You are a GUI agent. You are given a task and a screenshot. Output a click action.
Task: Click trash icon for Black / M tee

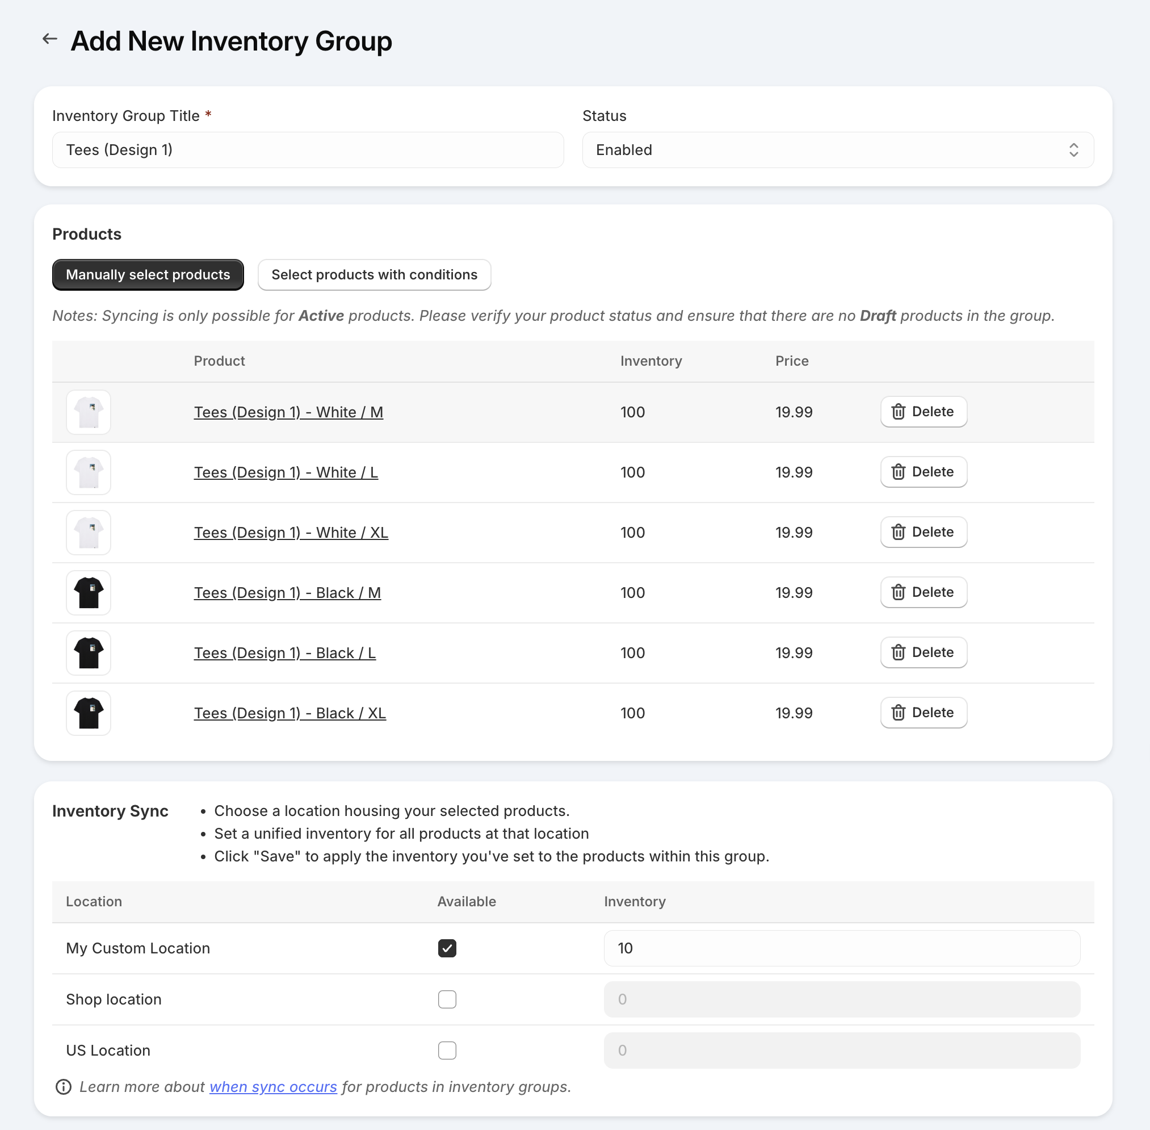click(898, 592)
